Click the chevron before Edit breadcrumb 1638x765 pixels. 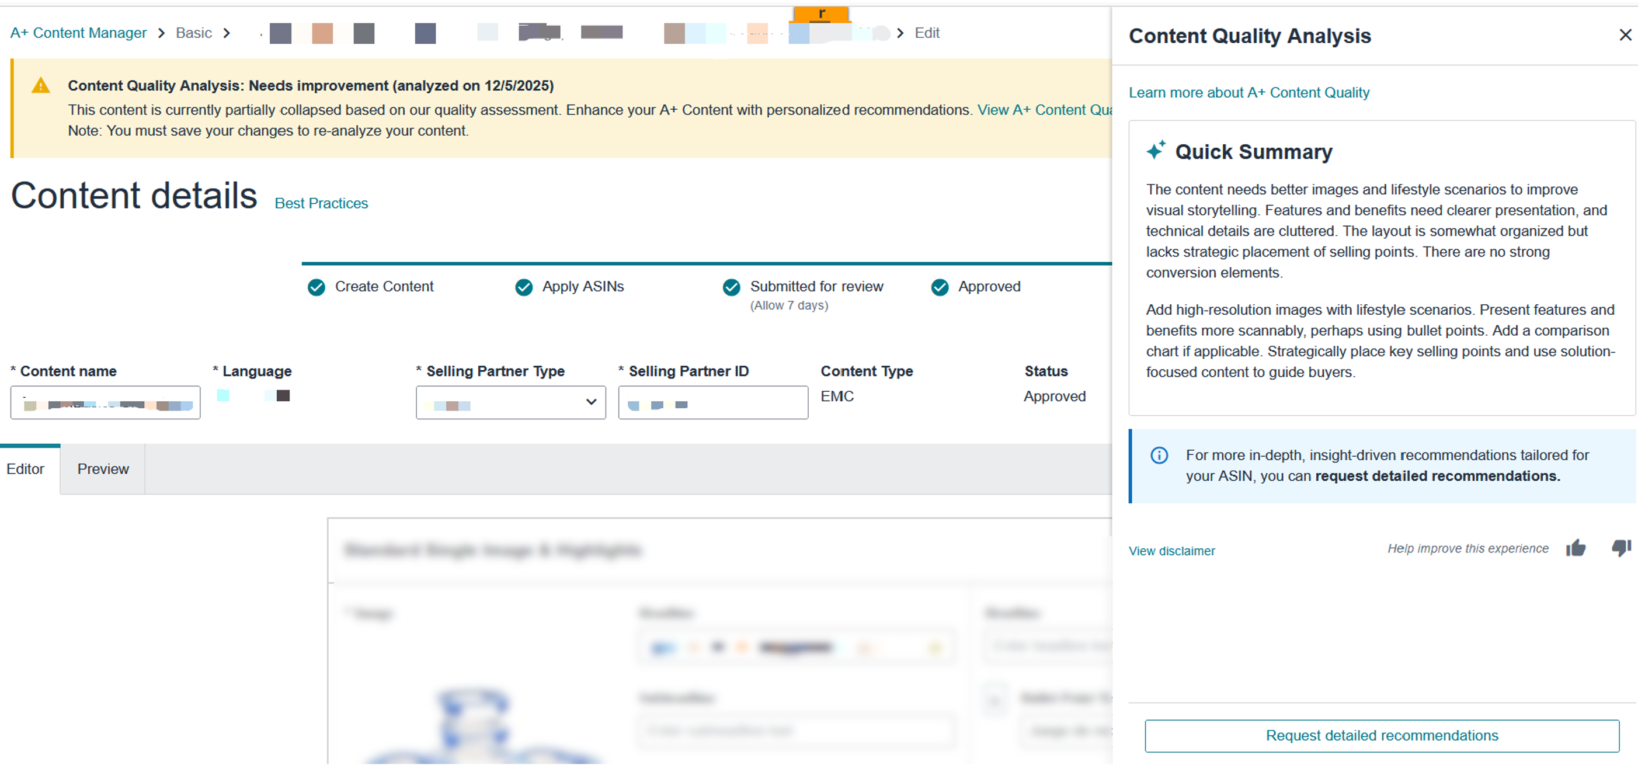click(x=900, y=33)
